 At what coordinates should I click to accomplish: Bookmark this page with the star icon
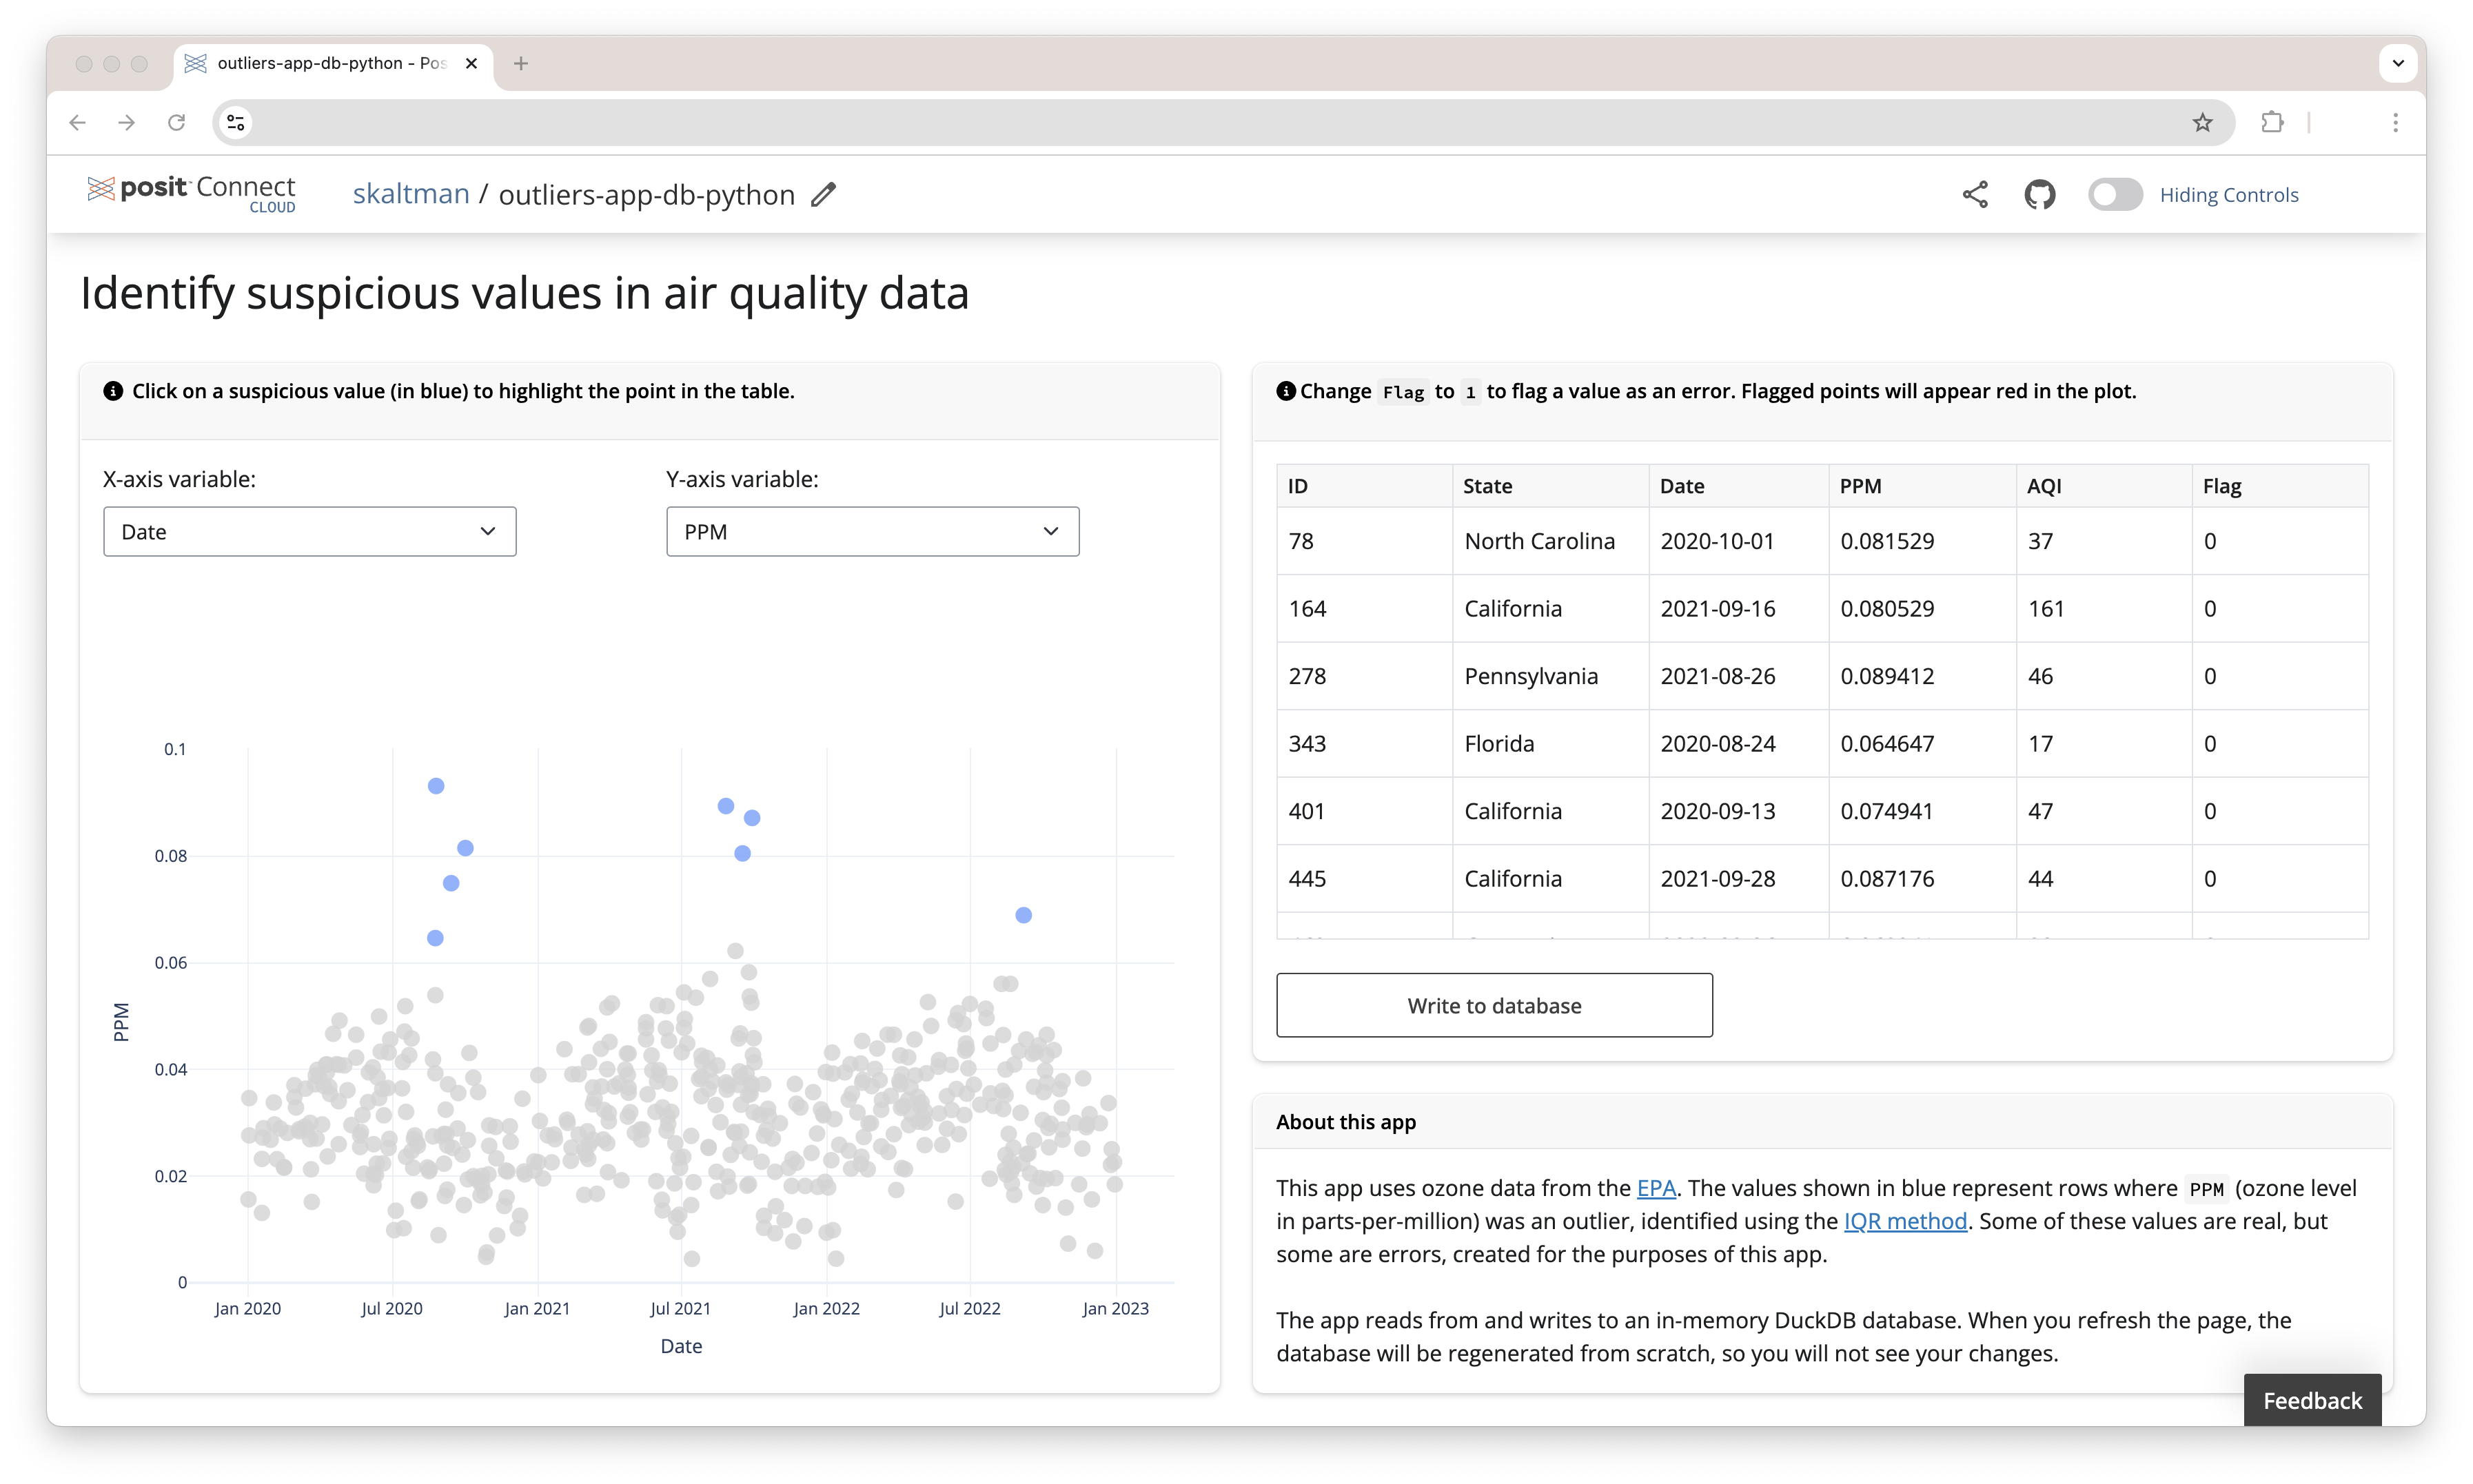(x=2203, y=122)
